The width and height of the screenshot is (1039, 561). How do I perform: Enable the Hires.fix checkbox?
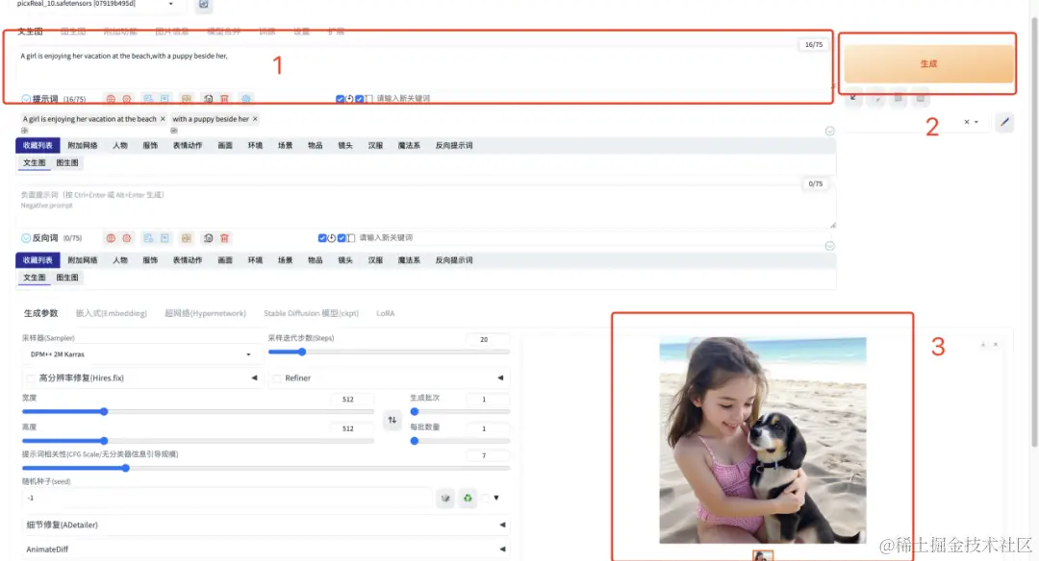pos(29,378)
